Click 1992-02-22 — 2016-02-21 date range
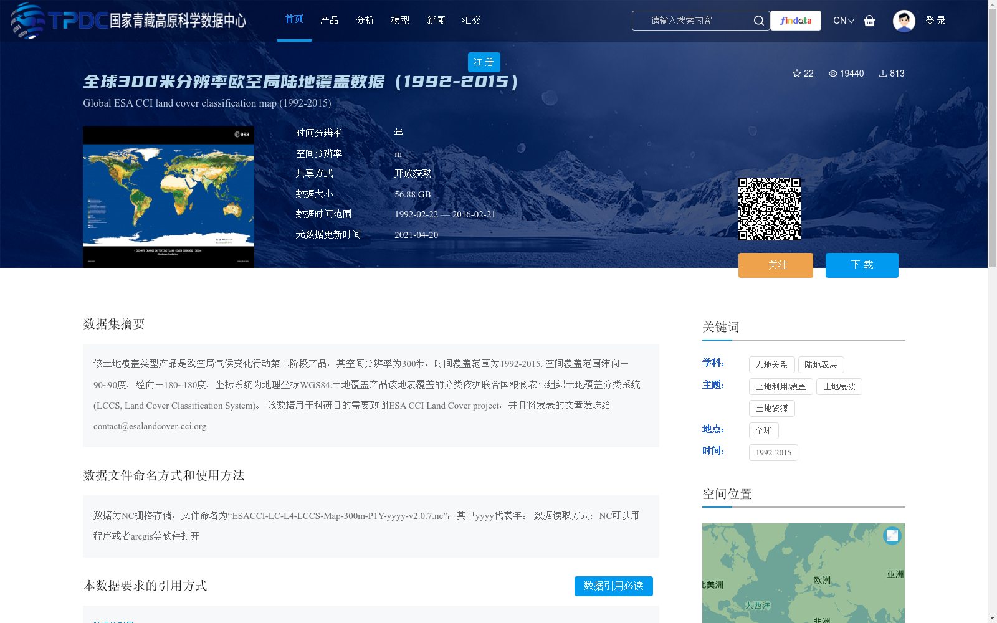Viewport: 997px width, 623px height. (445, 214)
